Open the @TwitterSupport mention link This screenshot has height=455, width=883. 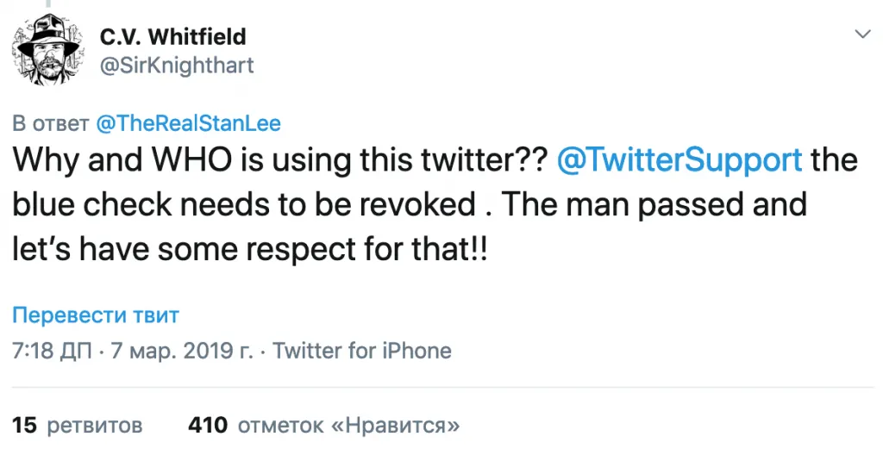(680, 161)
